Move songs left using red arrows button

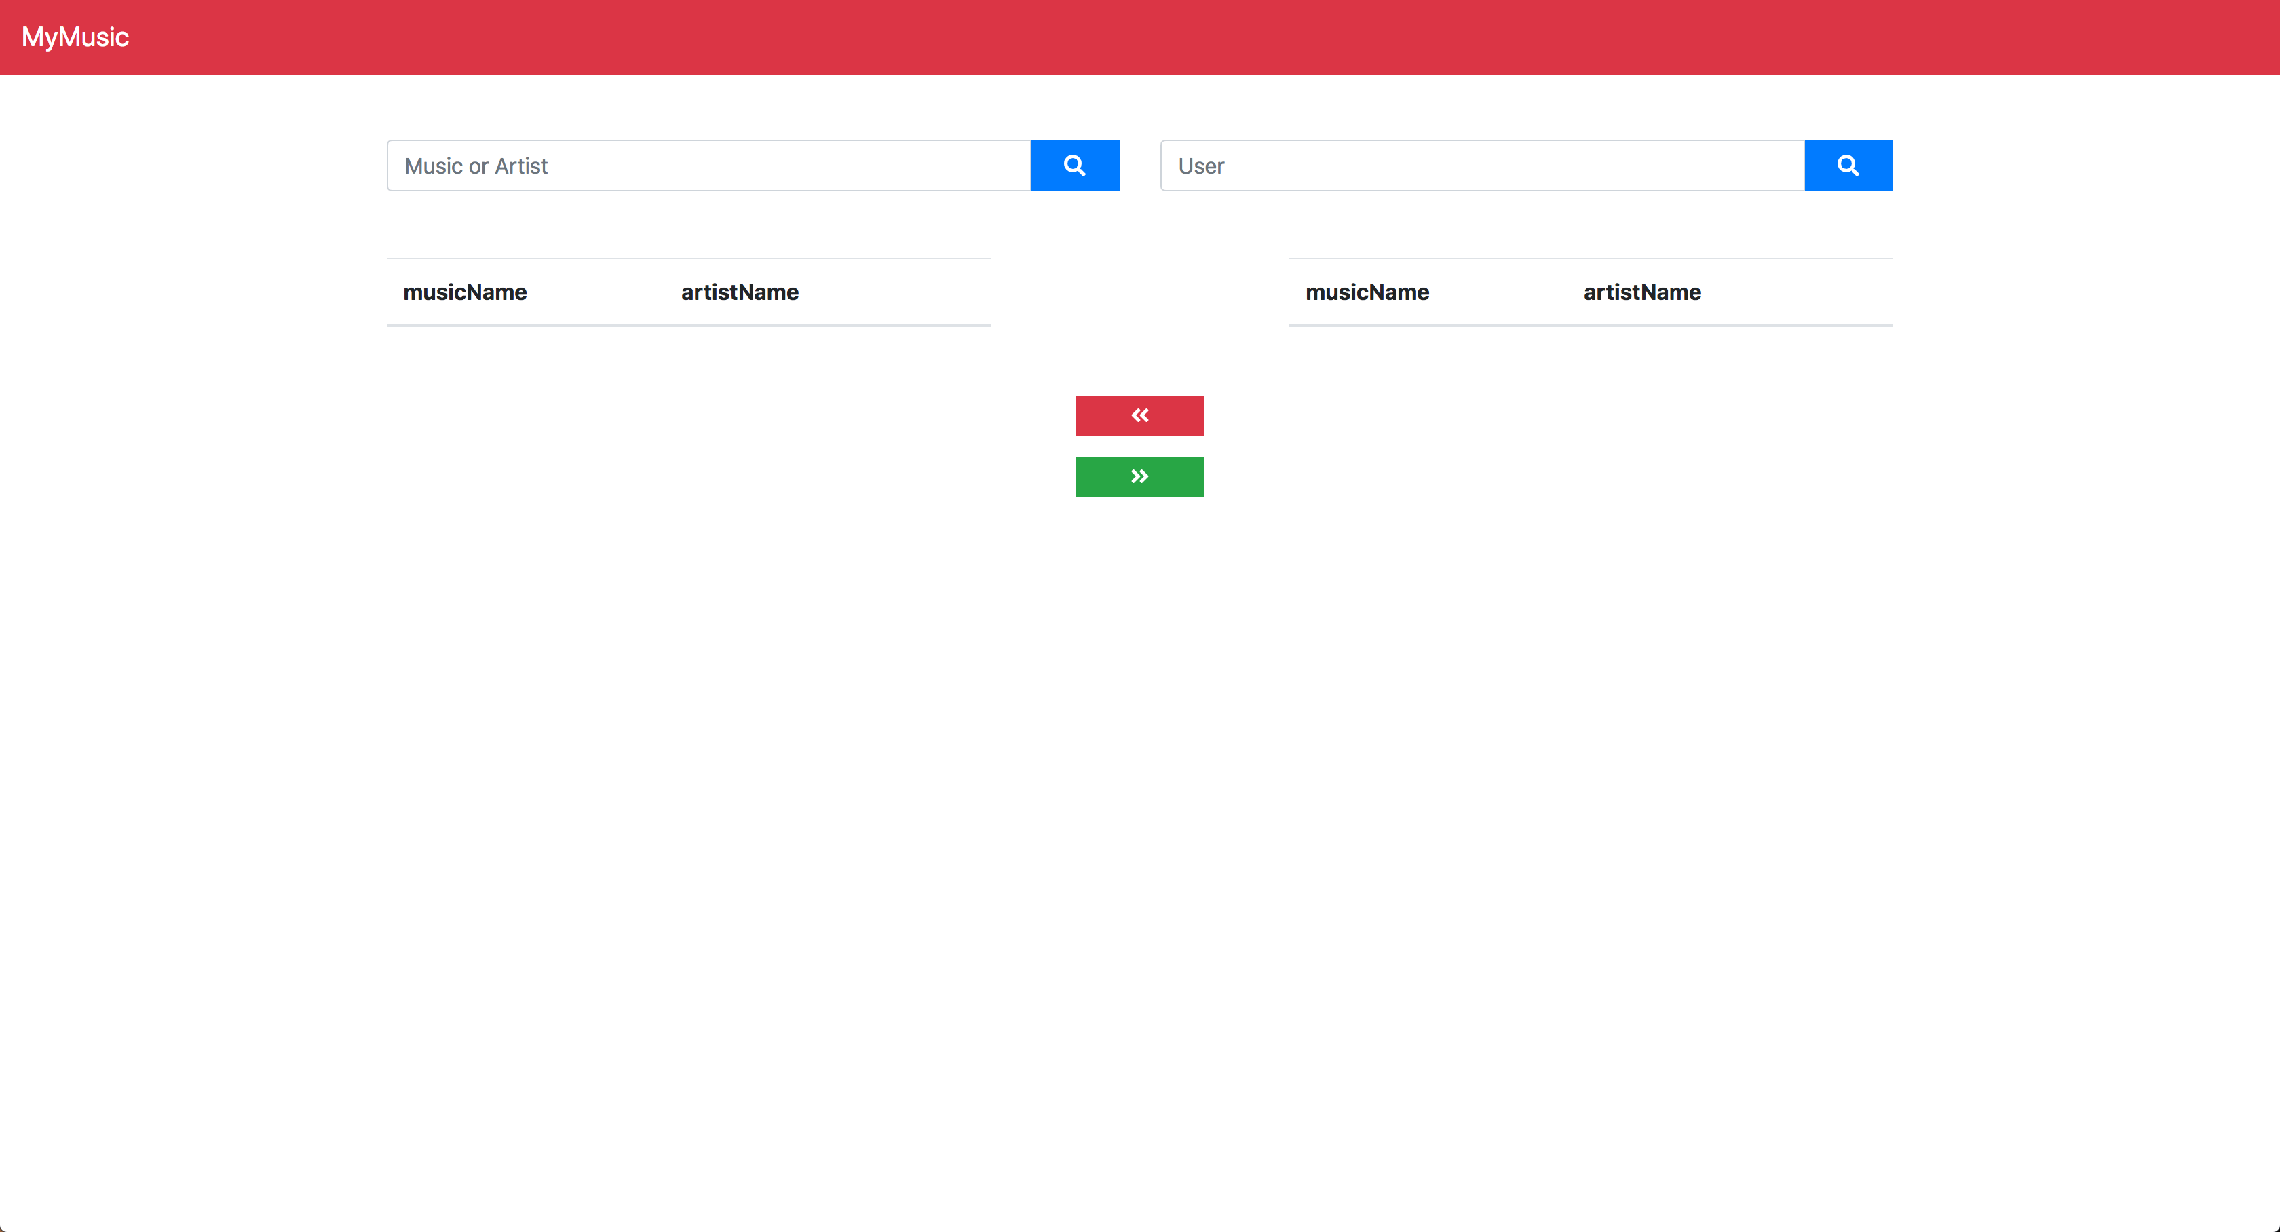click(1139, 416)
